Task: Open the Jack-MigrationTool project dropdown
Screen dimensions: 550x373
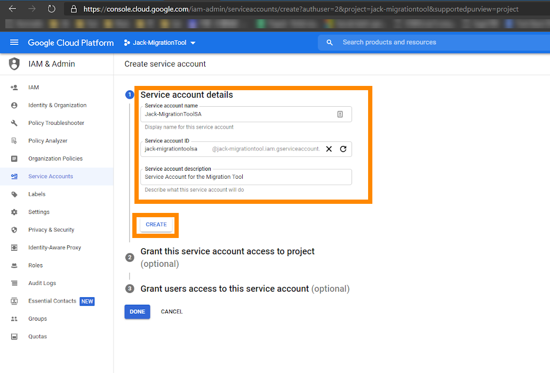Action: point(160,43)
